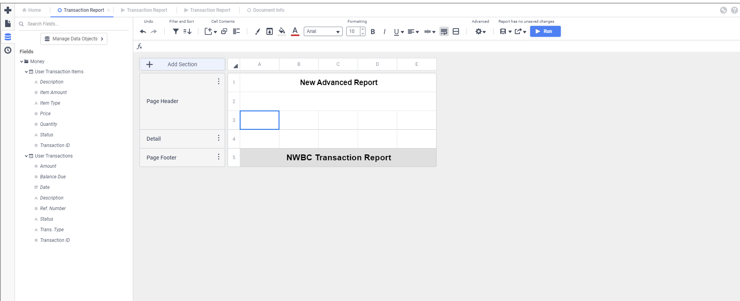Select the Trans. Type field
740x301 pixels.
pyautogui.click(x=51, y=230)
